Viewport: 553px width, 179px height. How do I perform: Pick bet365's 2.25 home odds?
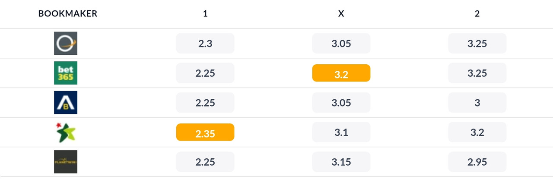[205, 73]
